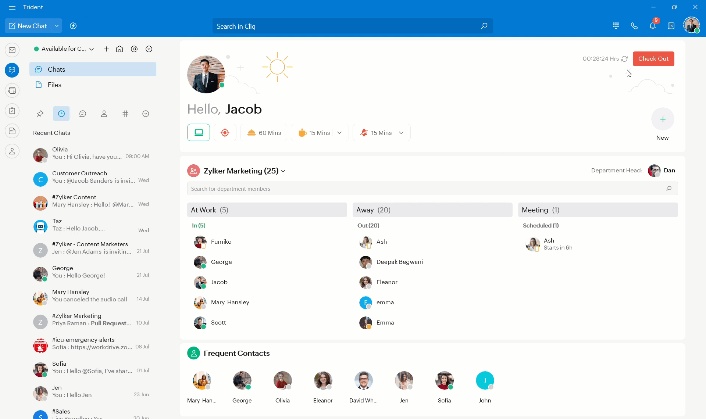Open the notifications bell icon

tap(652, 26)
